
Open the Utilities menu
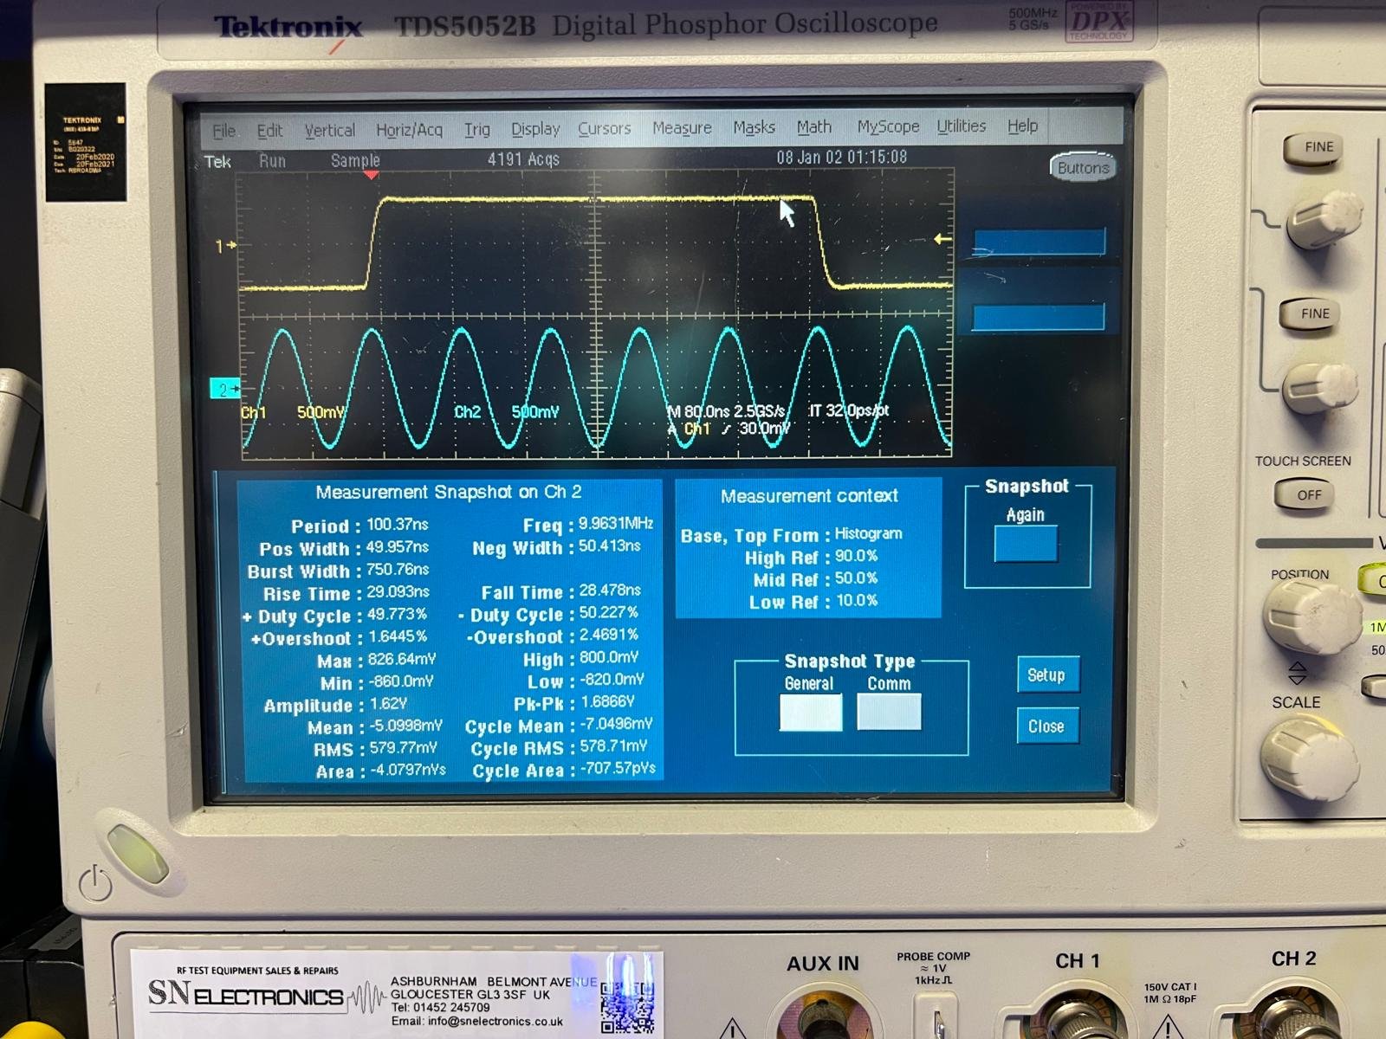(x=961, y=126)
